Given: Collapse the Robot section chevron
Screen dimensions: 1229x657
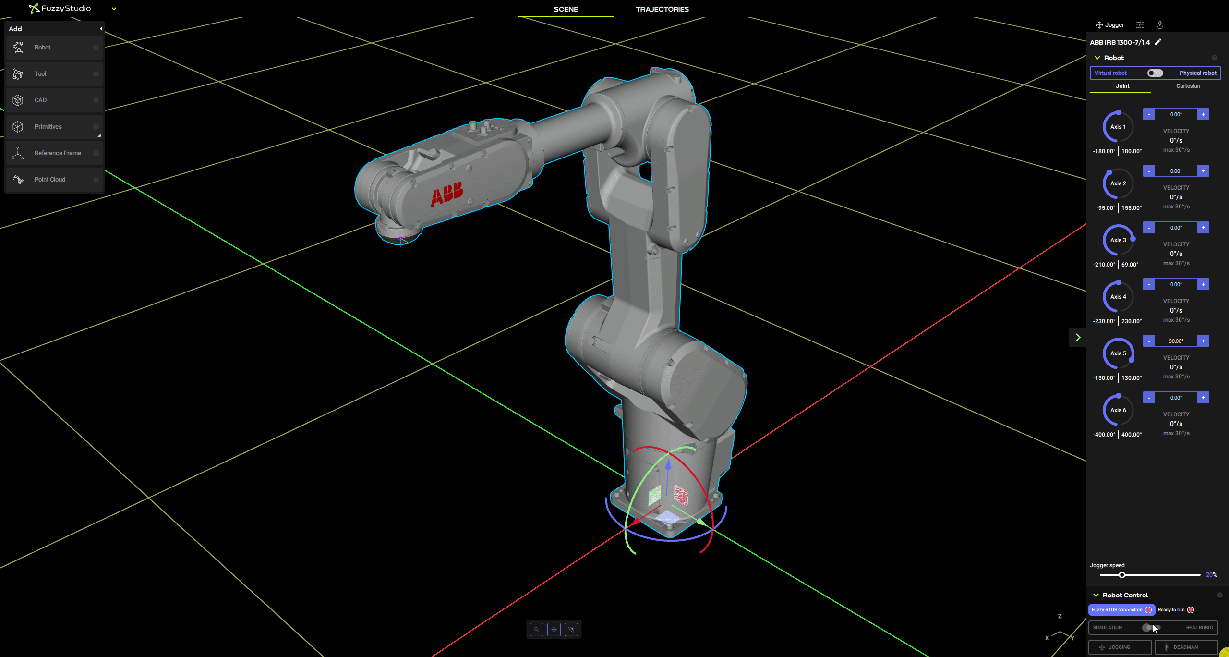Looking at the screenshot, I should tap(1097, 58).
